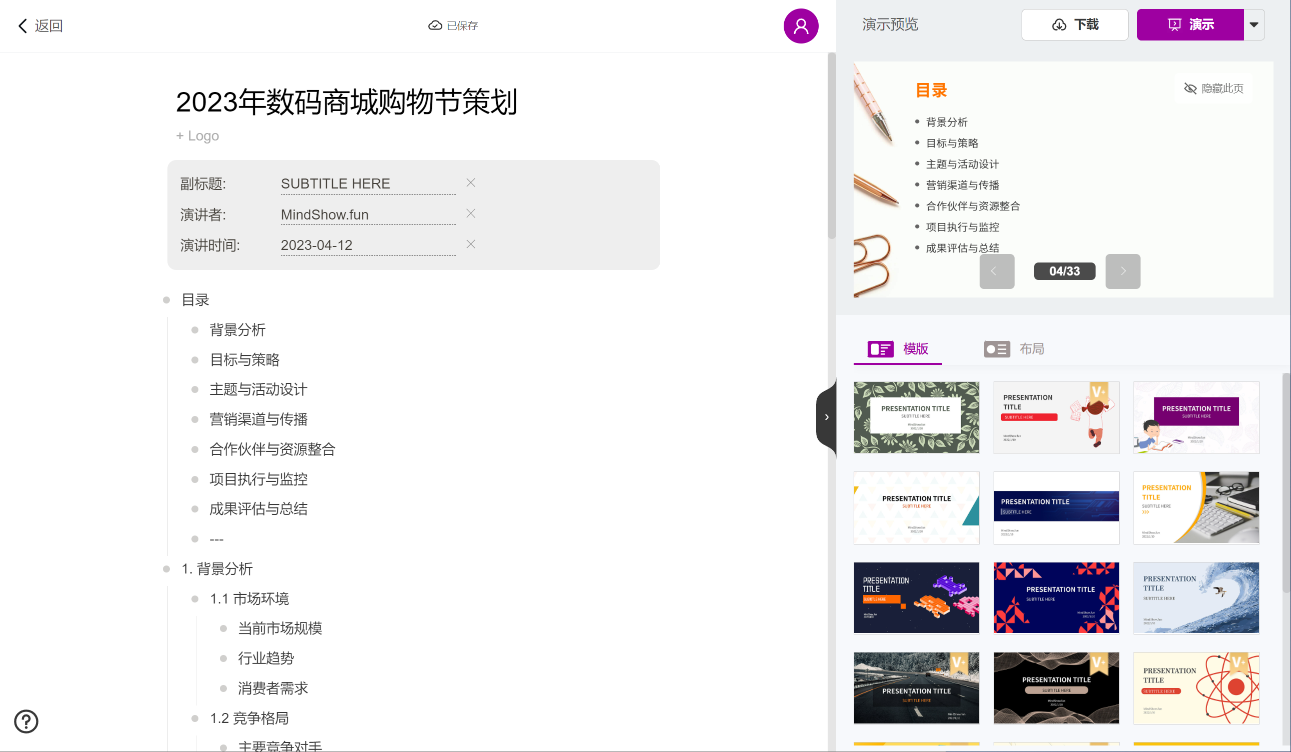The height and width of the screenshot is (752, 1291).
Task: Start the presentation with Present button
Action: point(1190,24)
